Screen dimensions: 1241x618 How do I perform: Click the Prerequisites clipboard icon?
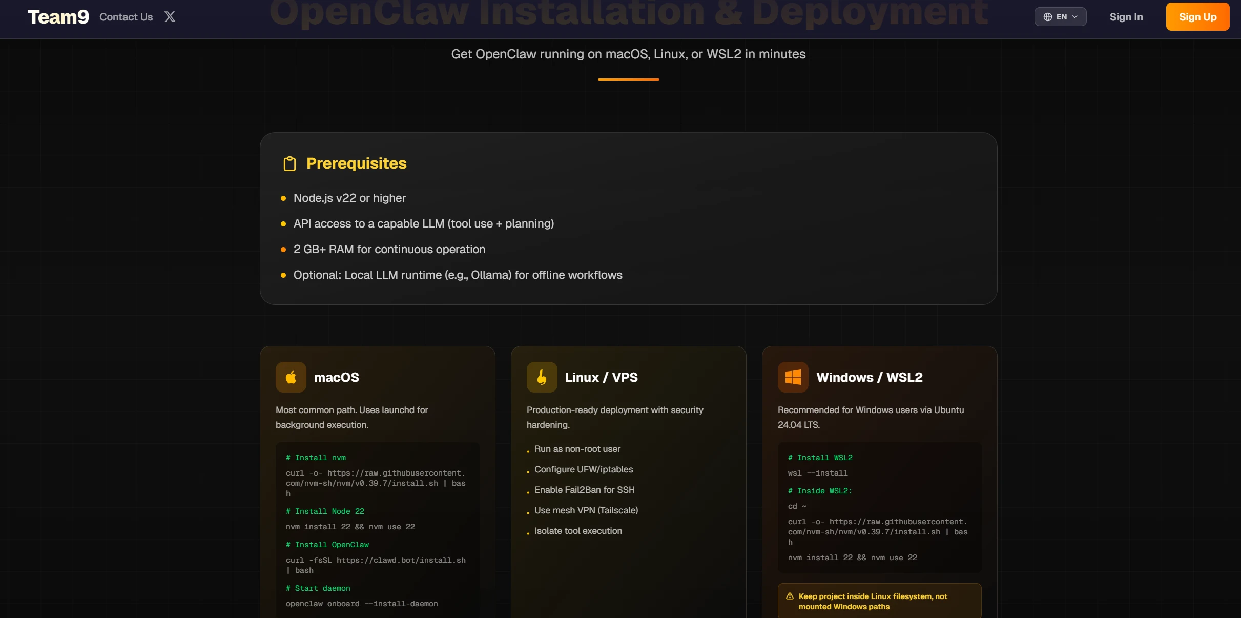point(289,163)
